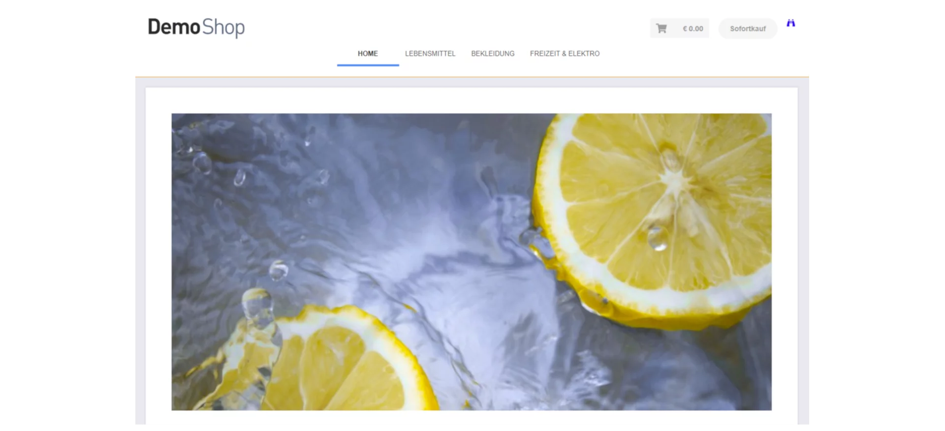The width and height of the screenshot is (945, 431).
Task: Open the binoculars search icon
Action: tap(790, 23)
